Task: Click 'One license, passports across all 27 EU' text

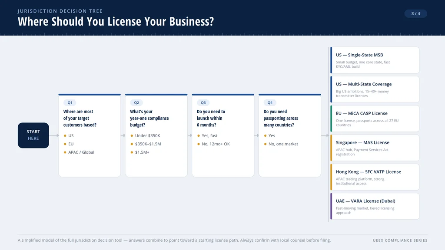Action: click(367, 123)
